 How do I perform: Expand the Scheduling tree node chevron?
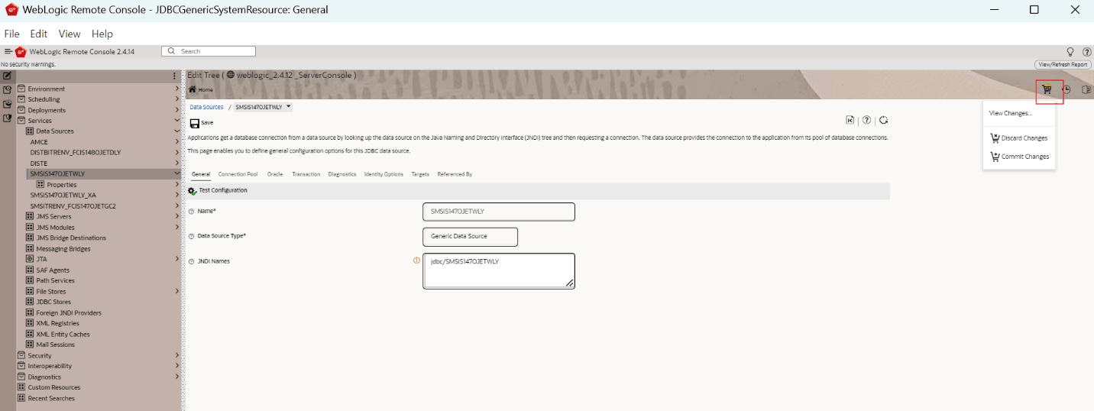(177, 99)
